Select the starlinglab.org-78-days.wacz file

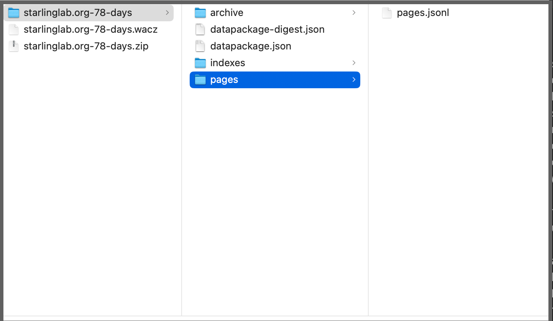coord(90,29)
